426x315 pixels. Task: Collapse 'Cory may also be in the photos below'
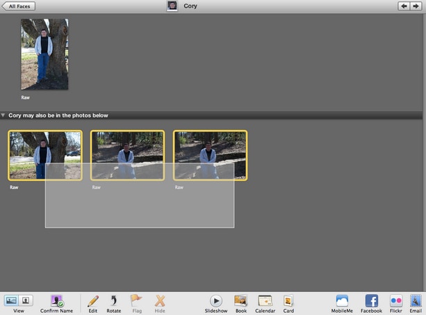pyautogui.click(x=3, y=115)
